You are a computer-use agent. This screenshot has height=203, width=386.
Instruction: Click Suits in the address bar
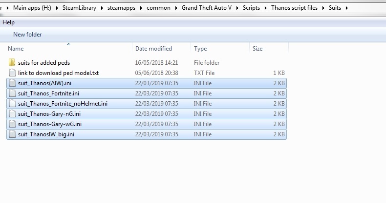tap(335, 8)
